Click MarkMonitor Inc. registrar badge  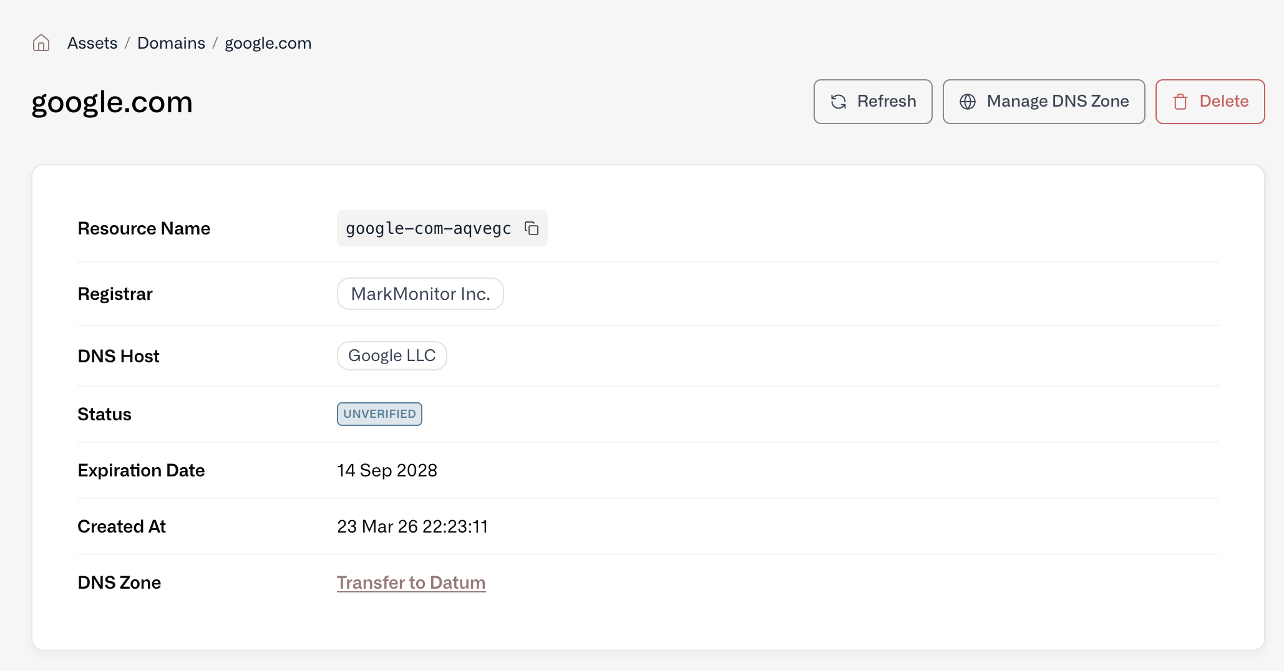click(x=421, y=294)
